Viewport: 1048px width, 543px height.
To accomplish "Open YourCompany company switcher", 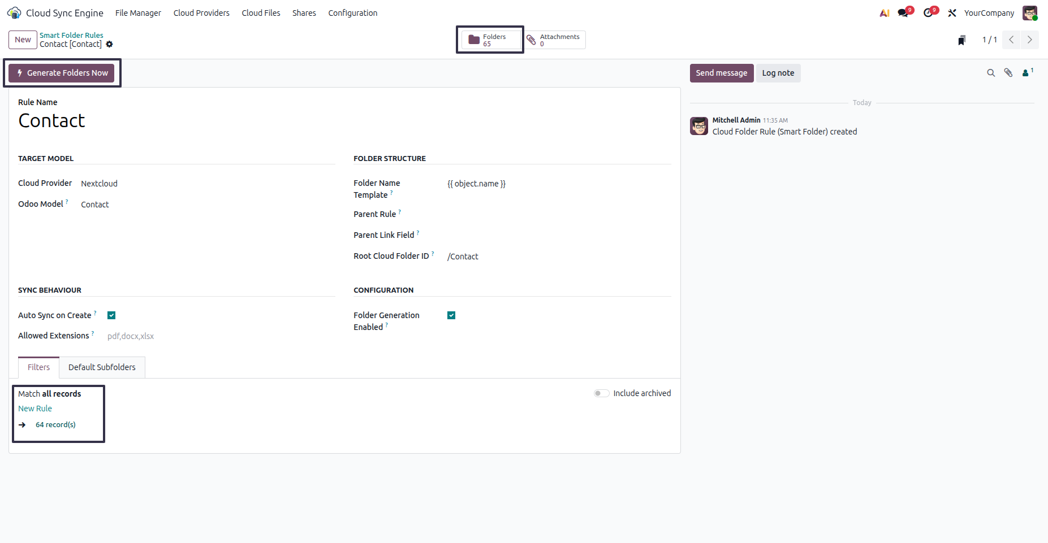I will tap(989, 13).
